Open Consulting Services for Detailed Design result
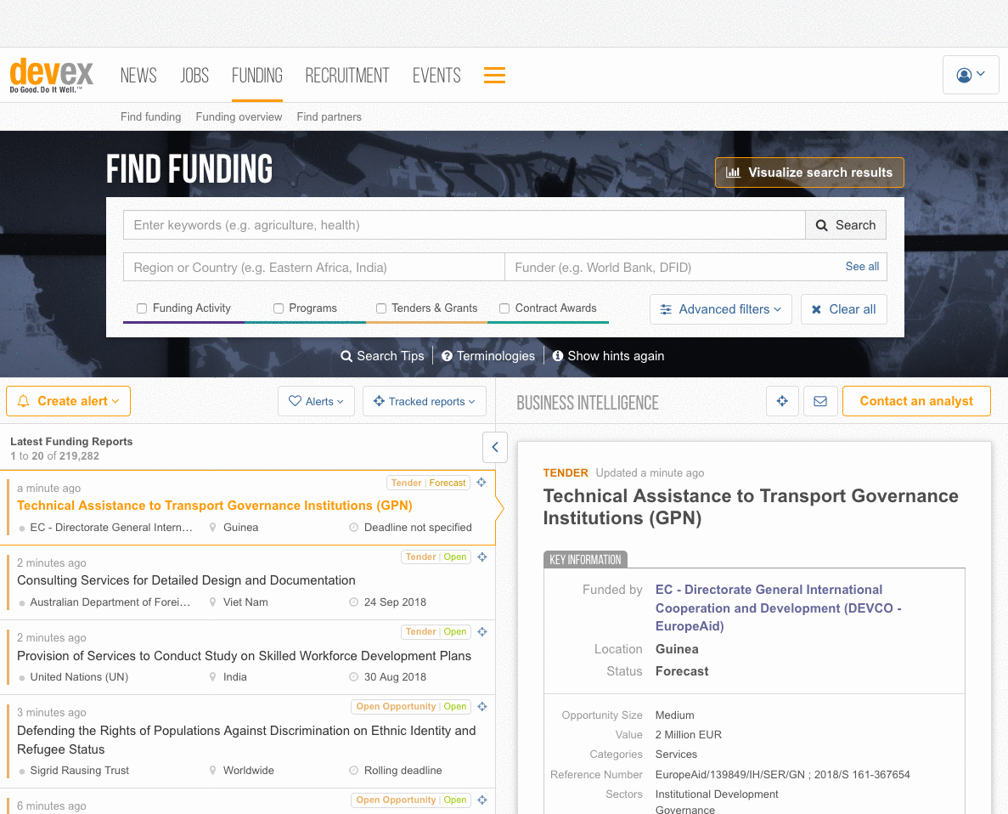 pos(187,580)
